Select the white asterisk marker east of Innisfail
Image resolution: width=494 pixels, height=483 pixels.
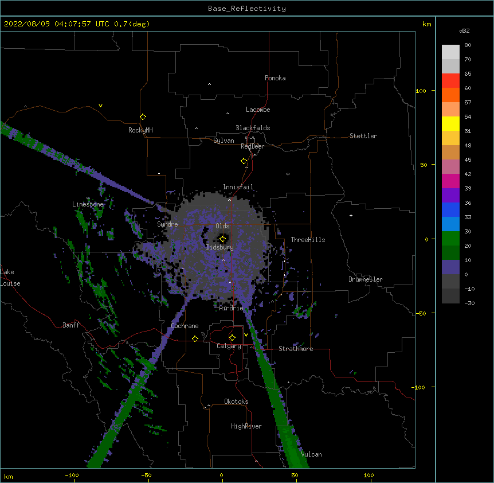point(288,174)
